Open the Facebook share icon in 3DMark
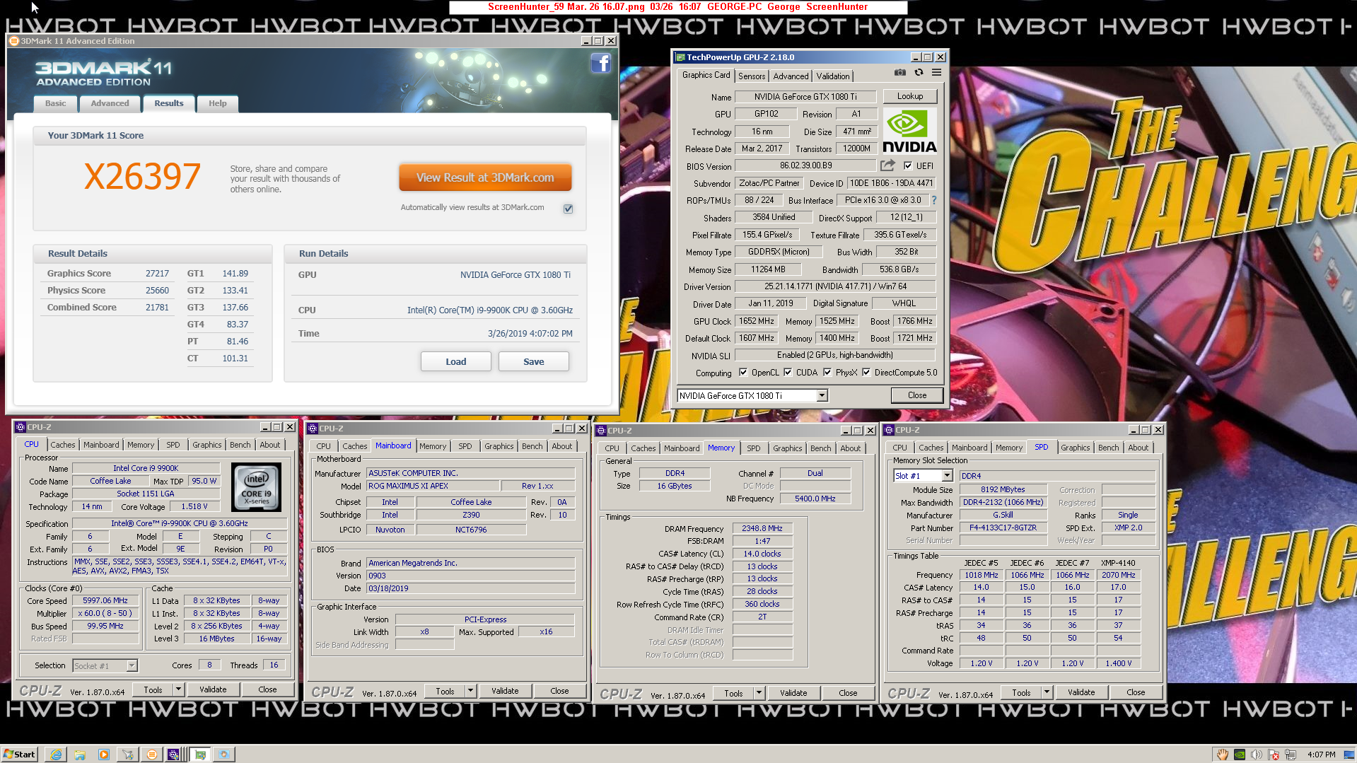1357x763 pixels. click(600, 64)
